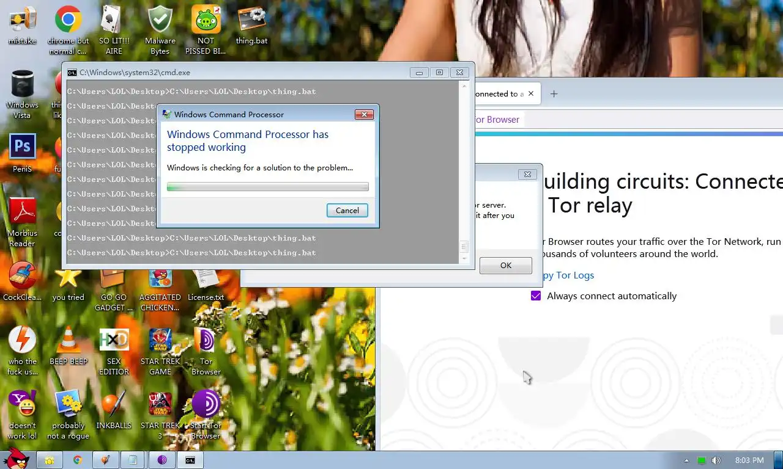Image resolution: width=783 pixels, height=469 pixels.
Task: Select the License.txt desktop file
Action: [x=206, y=286]
